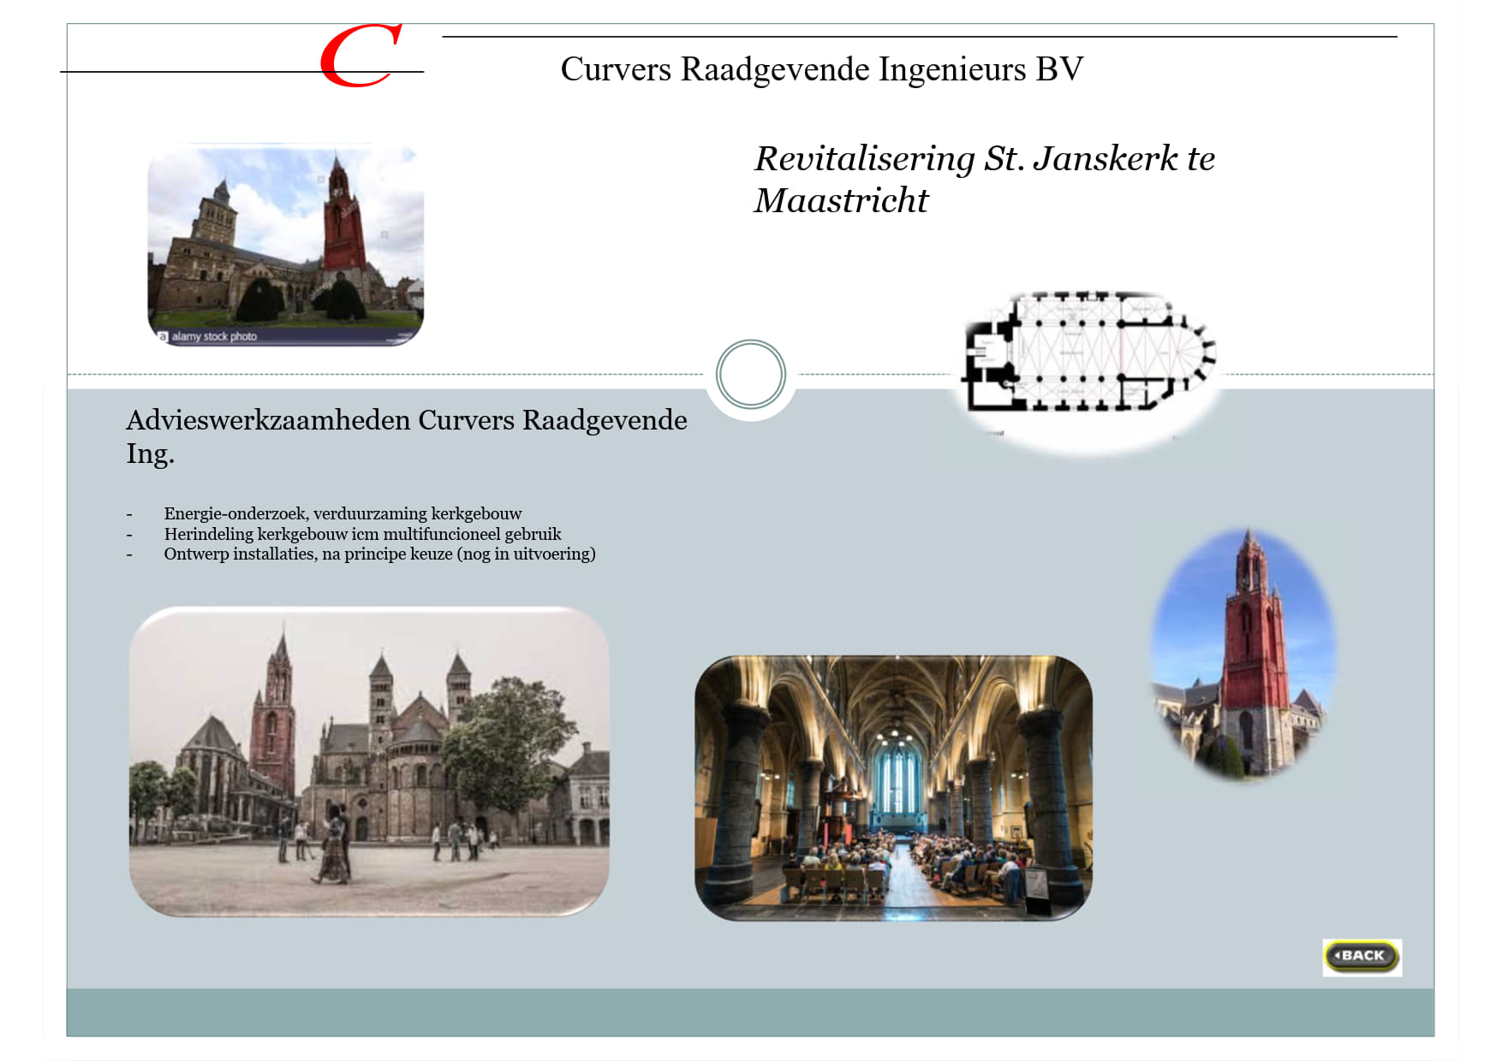Select the oval red tower photo
1502x1061 pixels.
coord(1243,655)
